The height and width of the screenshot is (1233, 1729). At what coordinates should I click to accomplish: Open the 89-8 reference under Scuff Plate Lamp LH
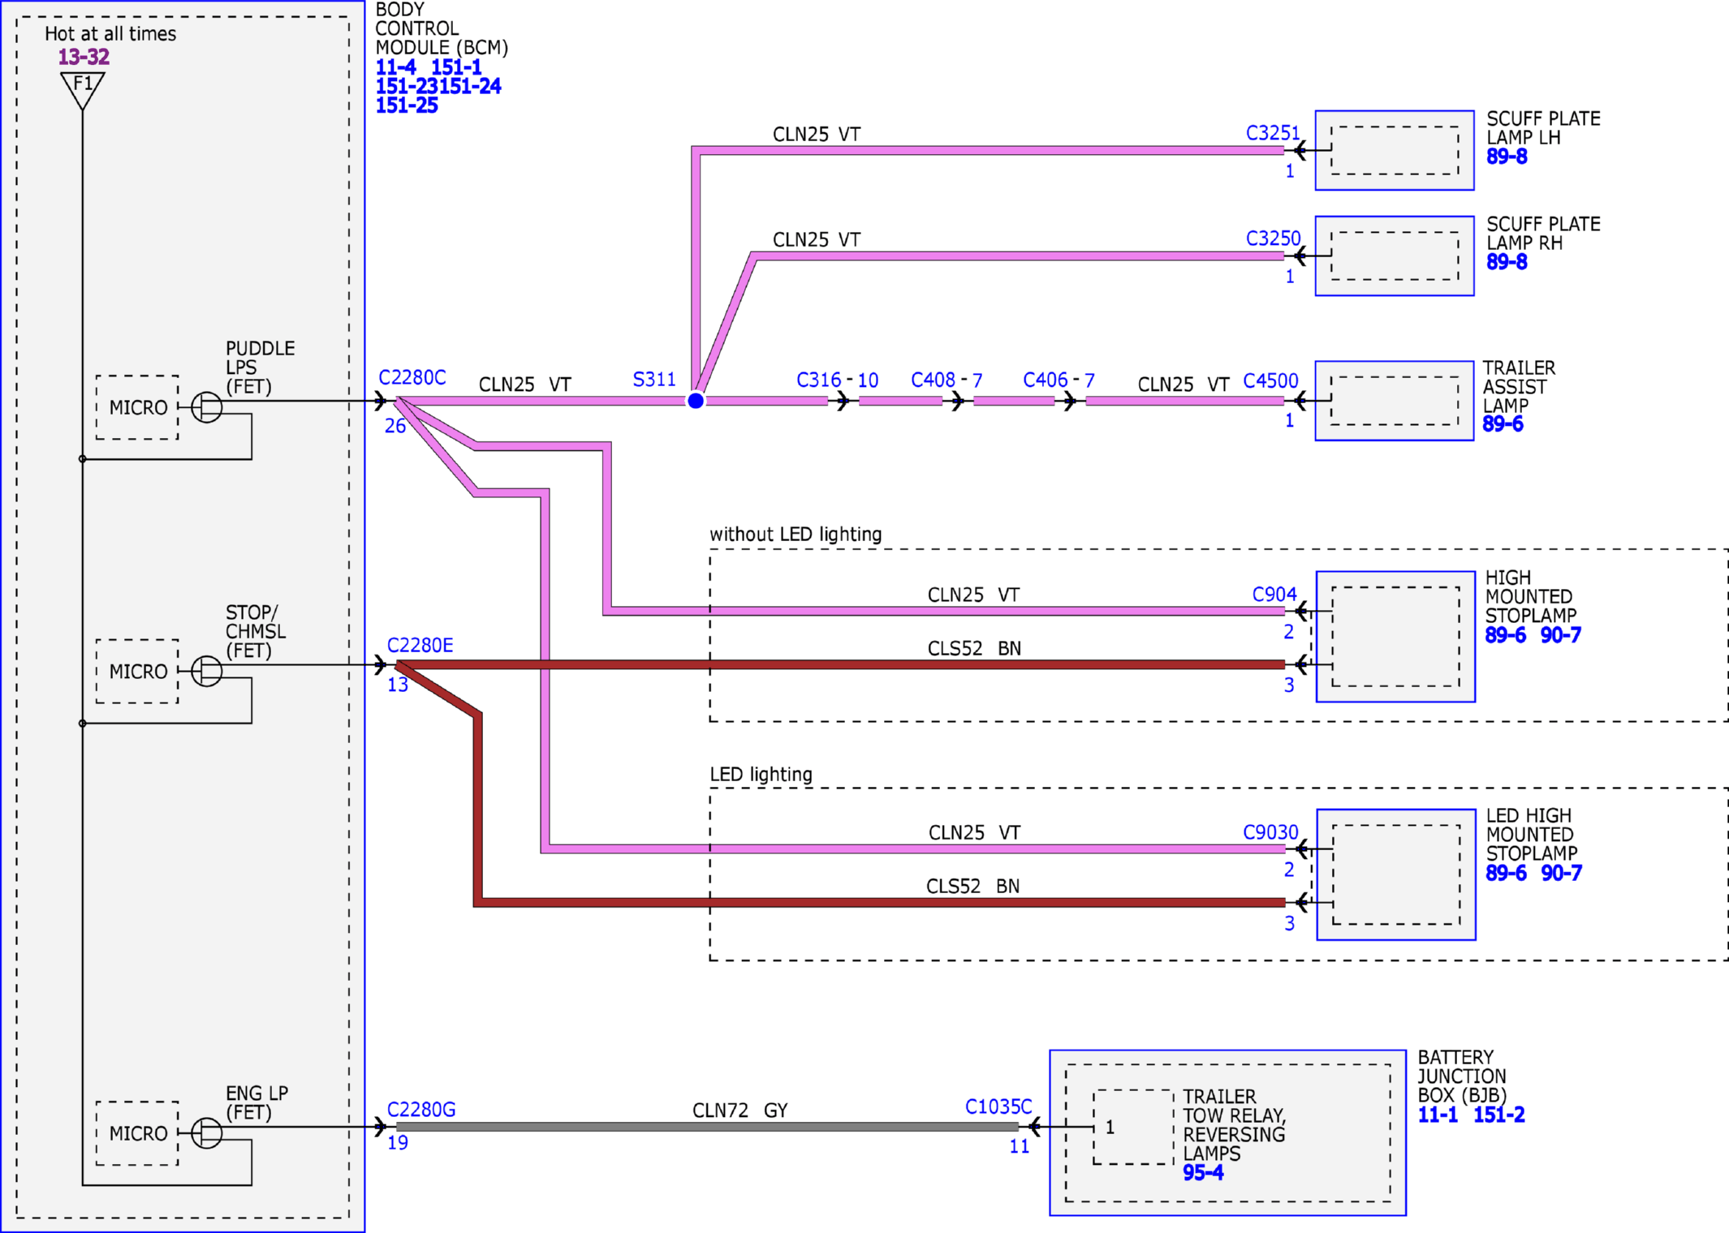point(1507,157)
